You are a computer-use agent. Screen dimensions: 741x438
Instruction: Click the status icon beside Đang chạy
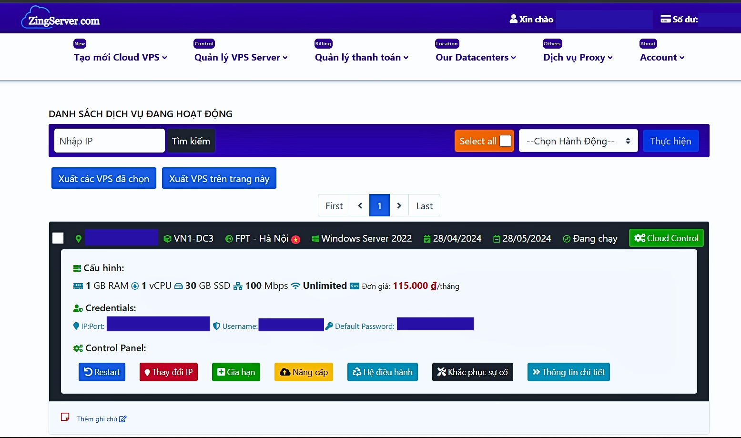(x=567, y=239)
